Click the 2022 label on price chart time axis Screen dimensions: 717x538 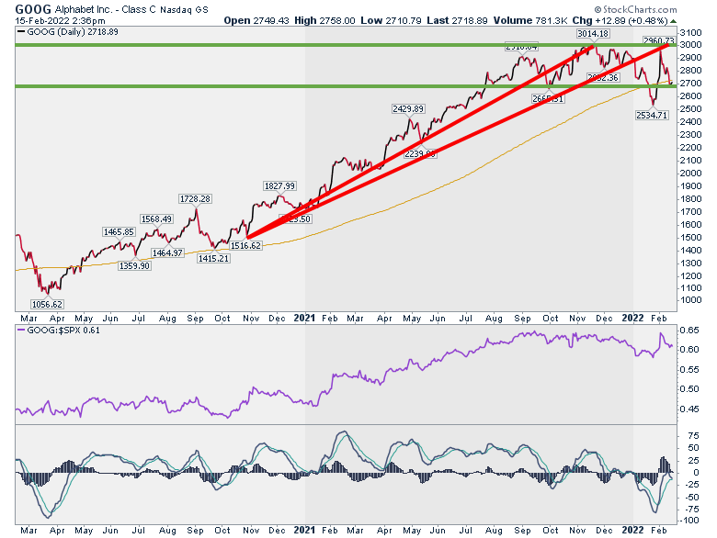tap(632, 318)
